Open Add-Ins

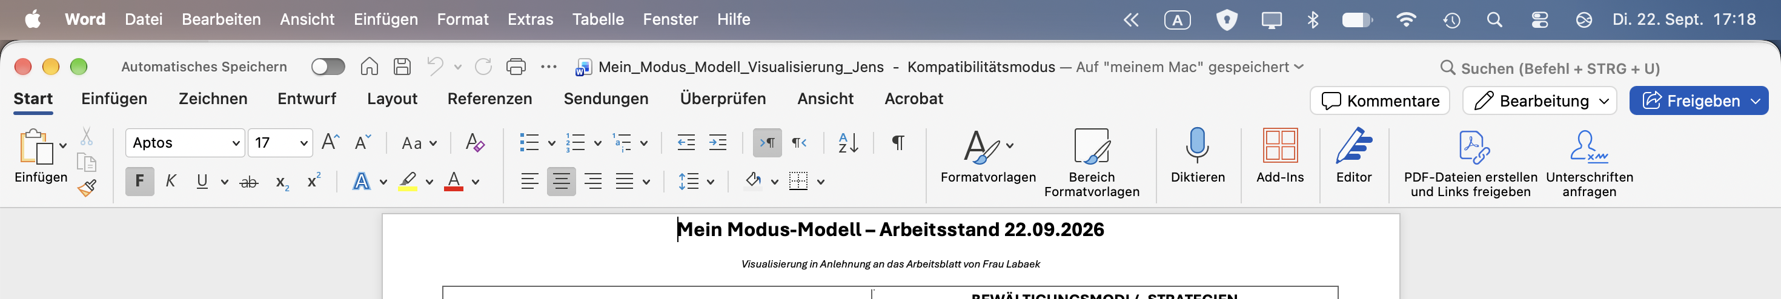tap(1280, 156)
